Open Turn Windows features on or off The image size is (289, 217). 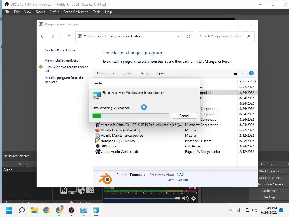click(66, 69)
